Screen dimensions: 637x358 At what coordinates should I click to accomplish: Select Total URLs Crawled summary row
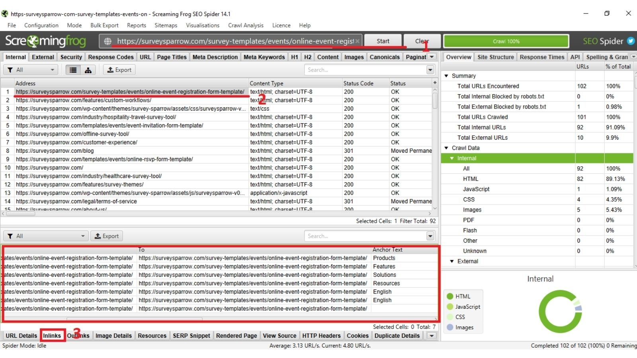[537, 117]
